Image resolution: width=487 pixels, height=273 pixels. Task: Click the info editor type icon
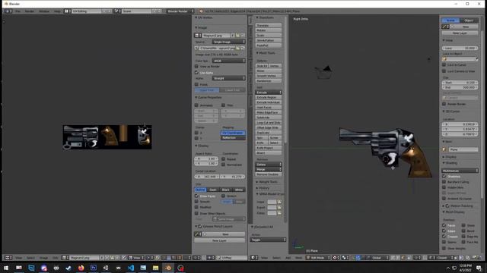click(8, 11)
